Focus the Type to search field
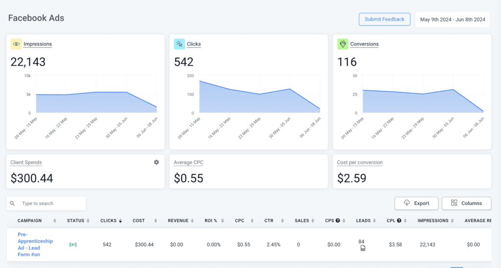 coord(46,203)
